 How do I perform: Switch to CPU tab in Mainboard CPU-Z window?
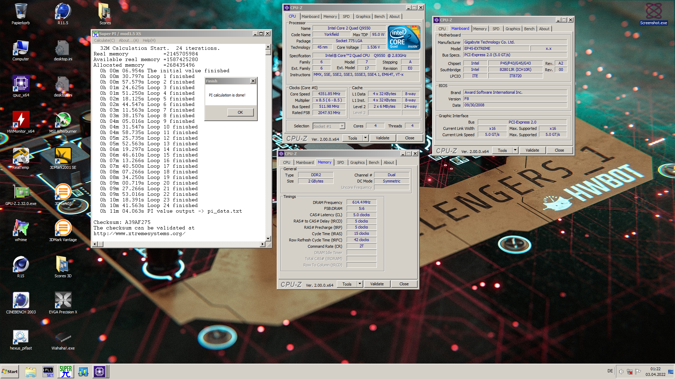(x=442, y=29)
